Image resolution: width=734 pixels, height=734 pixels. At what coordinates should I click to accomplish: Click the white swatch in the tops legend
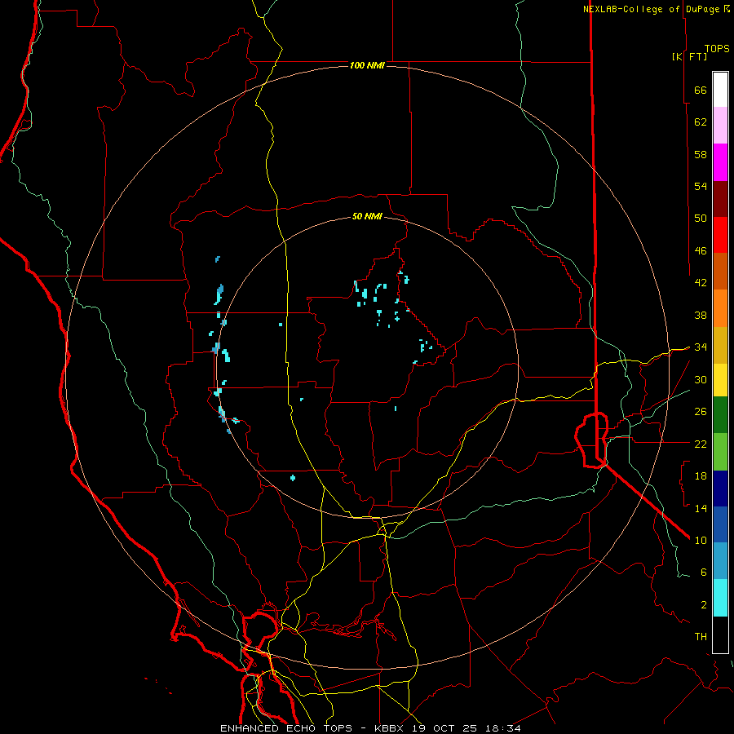point(720,90)
